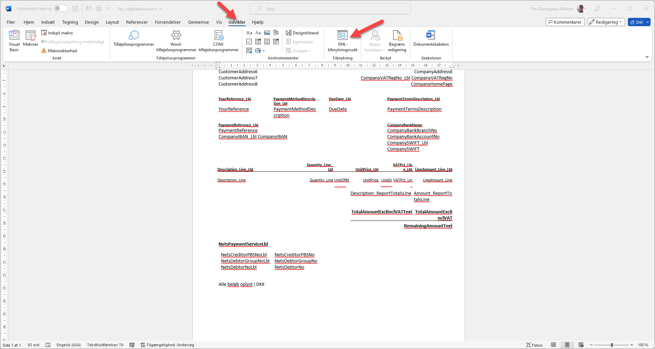Toggle Designtilstand mode

pyautogui.click(x=302, y=33)
